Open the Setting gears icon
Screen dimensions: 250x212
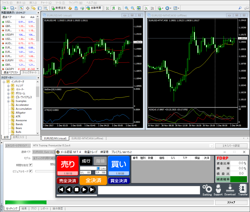coord(207,190)
